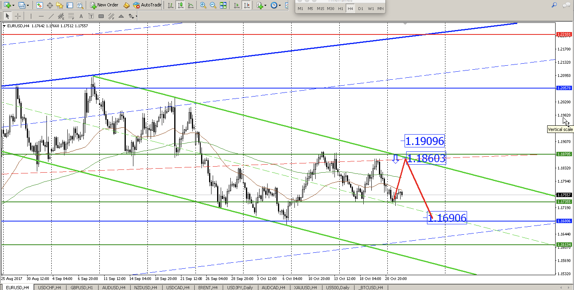
Task: Expand the Indicators dropdown arrow
Action: (266, 5)
